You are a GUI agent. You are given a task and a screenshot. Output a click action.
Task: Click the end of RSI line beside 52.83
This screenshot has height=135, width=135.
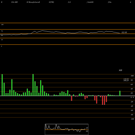click(x=119, y=33)
